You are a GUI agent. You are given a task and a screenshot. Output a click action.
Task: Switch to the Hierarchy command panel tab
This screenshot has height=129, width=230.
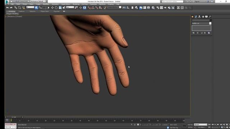pos(199,17)
